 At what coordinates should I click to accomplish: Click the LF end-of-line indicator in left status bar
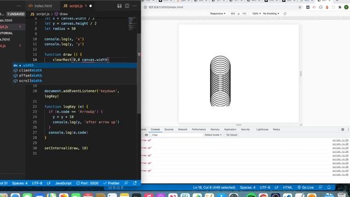(x=49, y=183)
